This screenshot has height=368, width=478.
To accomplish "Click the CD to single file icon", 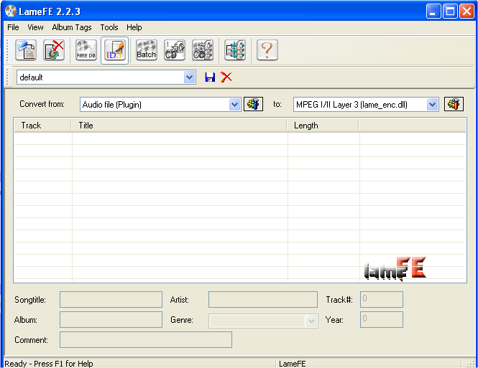I will tap(175, 50).
